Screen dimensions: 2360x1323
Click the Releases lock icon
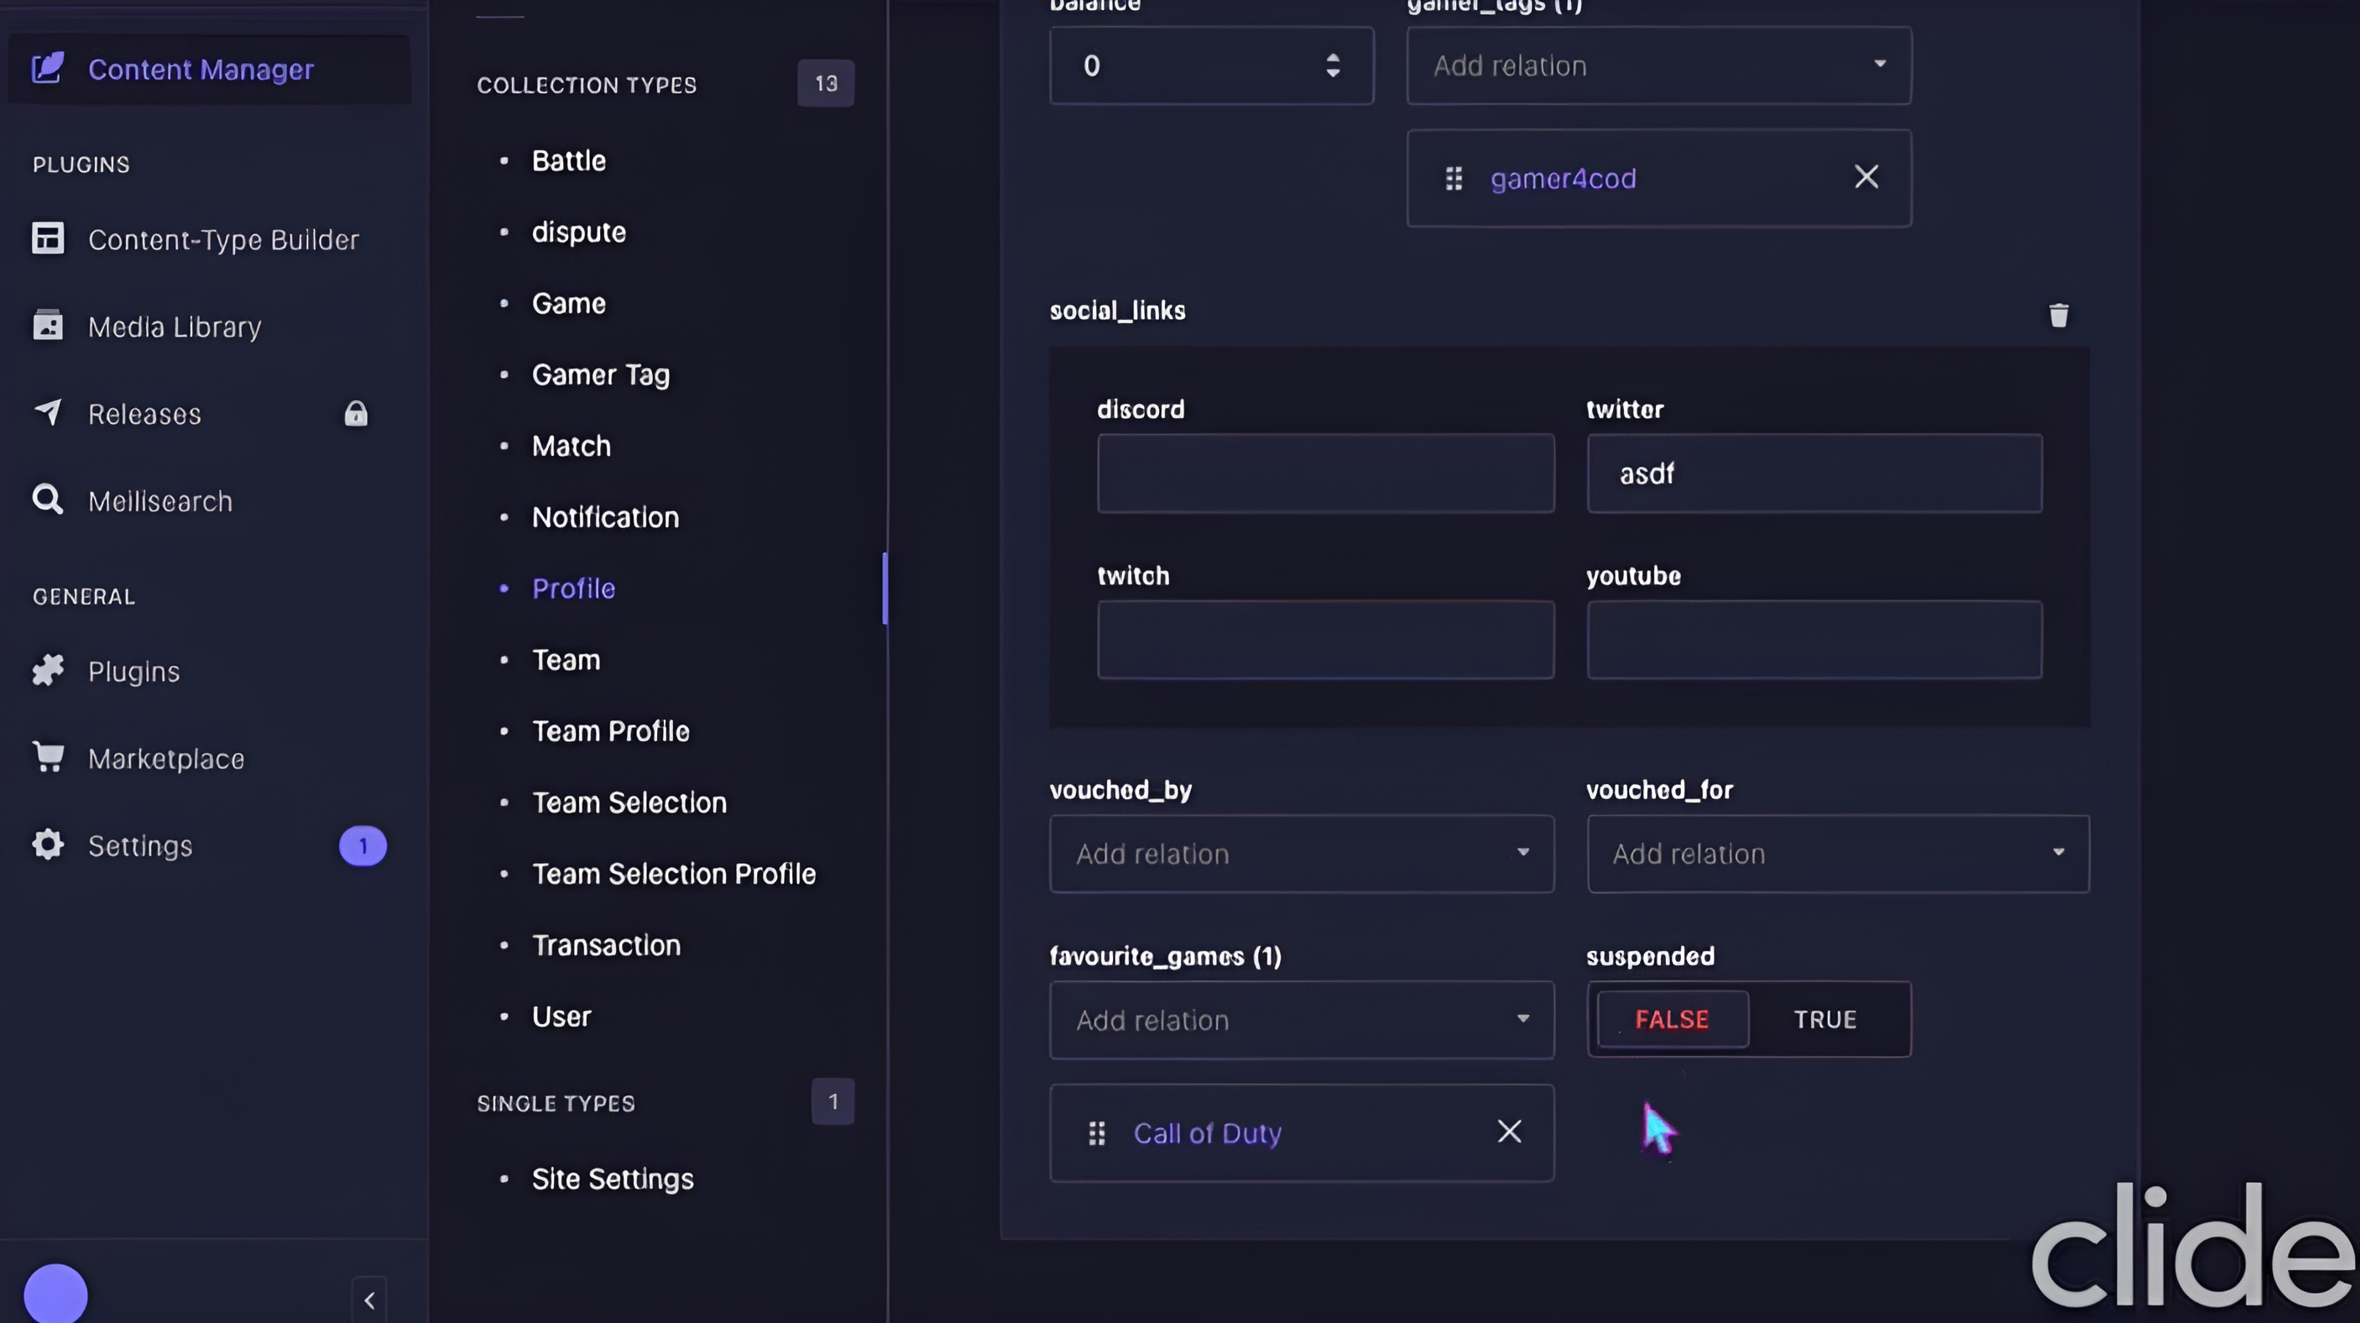[x=356, y=413]
